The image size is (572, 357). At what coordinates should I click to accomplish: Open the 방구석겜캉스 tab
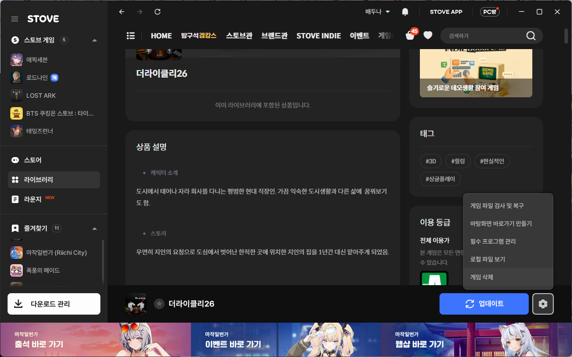199,36
